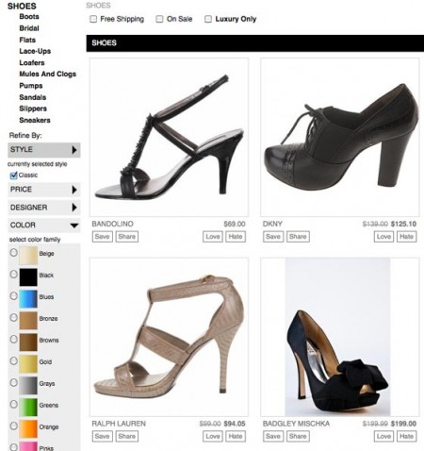
Task: Click the Black color swatch
Action: click(28, 277)
